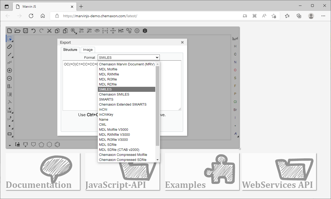Open browser settings and more menu

pos(323,16)
